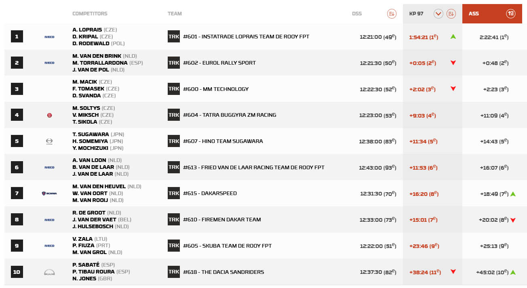Click the Tatra logo next to M. Soltys
Viewport: 527px width, 288px height.
pos(49,115)
